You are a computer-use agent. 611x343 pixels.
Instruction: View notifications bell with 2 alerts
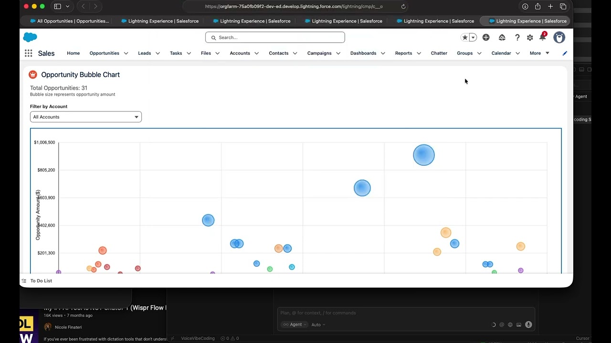(x=543, y=37)
